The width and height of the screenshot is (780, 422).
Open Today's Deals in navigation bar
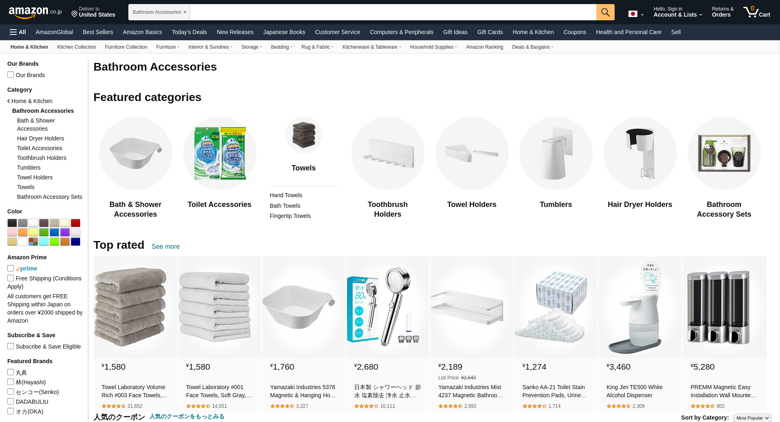[189, 32]
